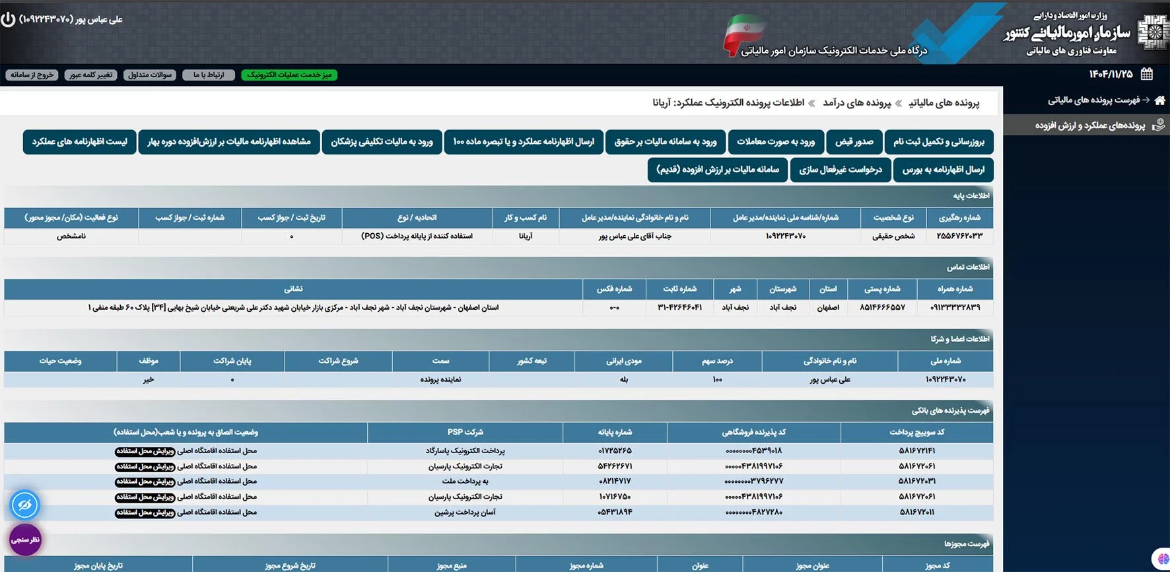
Task: Click the power icon beside the user name
Action: coord(8,19)
